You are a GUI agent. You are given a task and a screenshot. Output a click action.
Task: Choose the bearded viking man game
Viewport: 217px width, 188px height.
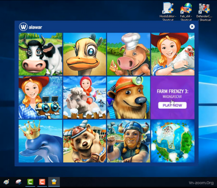pos(128,141)
